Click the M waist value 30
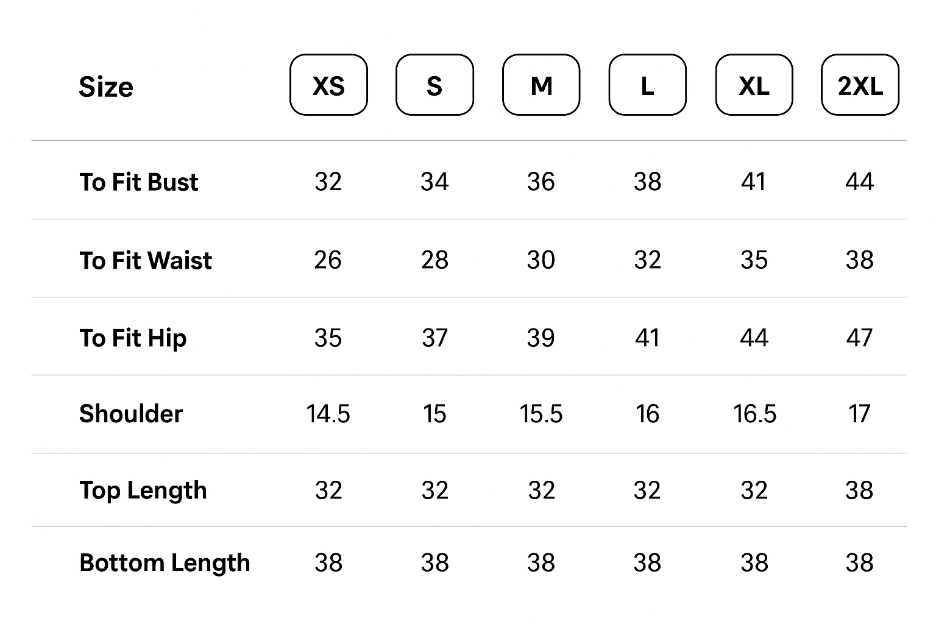Screen dimensions: 936x624 pyautogui.click(x=541, y=260)
